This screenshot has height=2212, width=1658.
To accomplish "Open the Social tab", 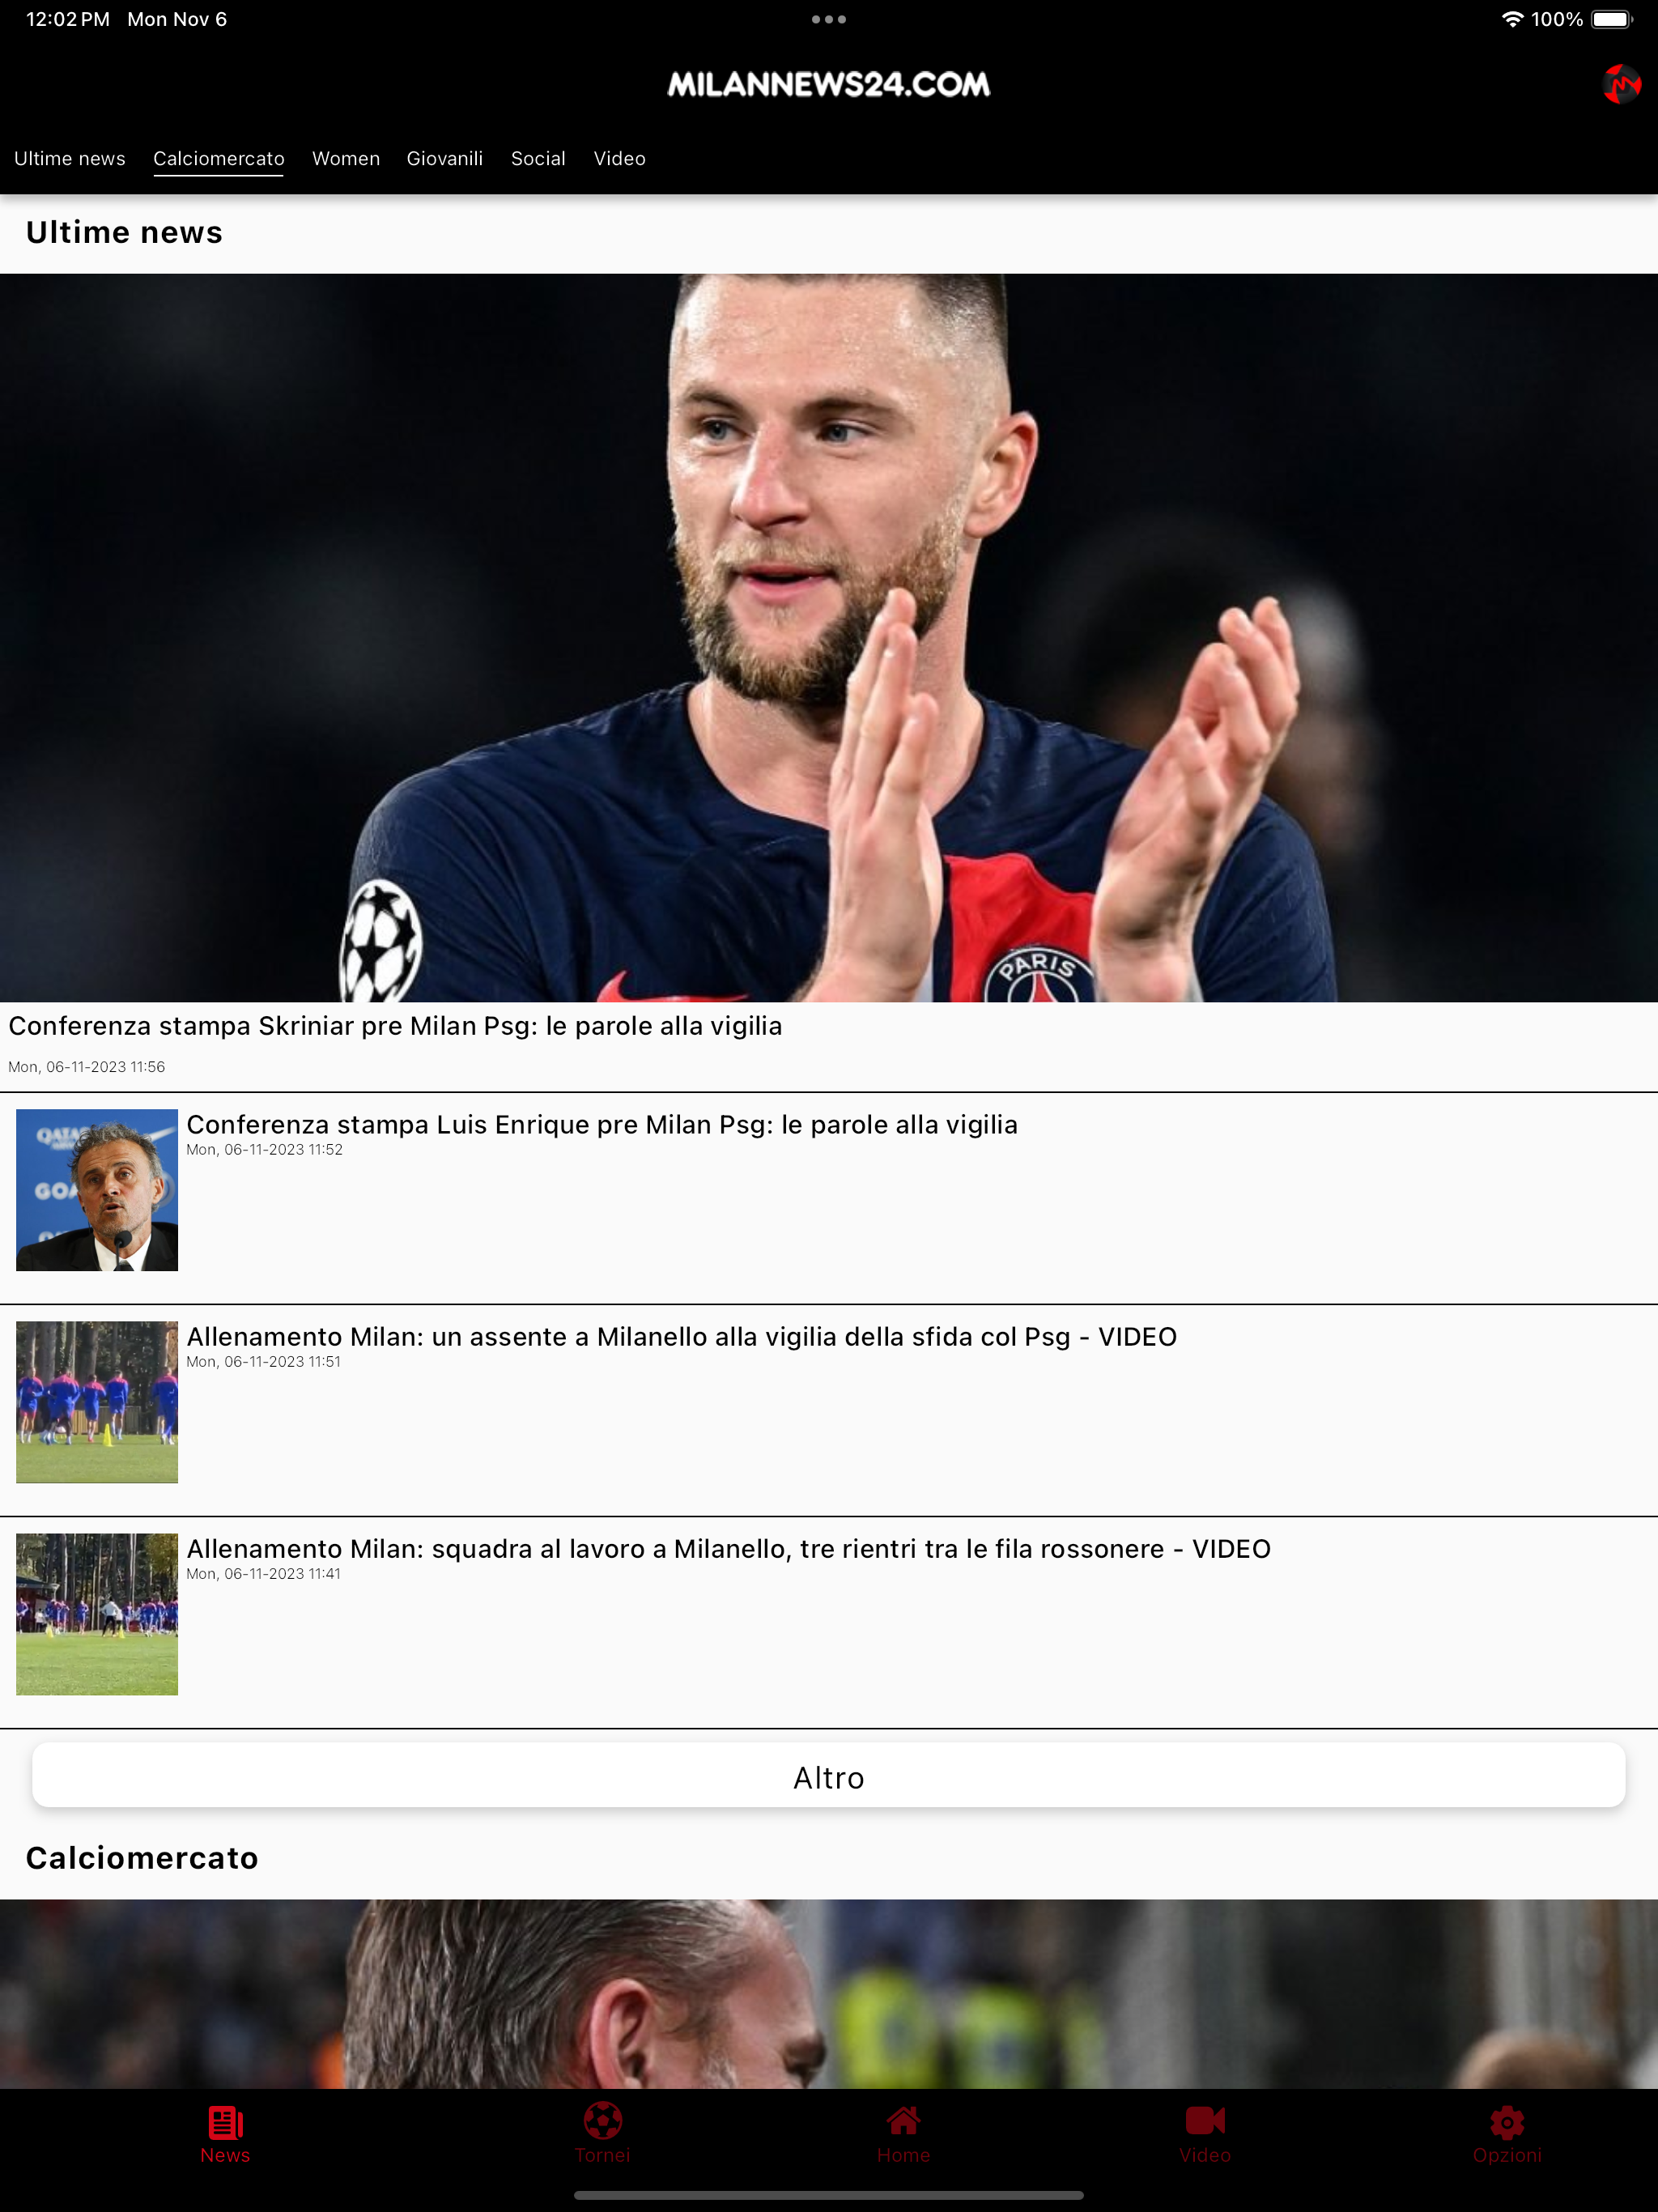I will coord(538,159).
